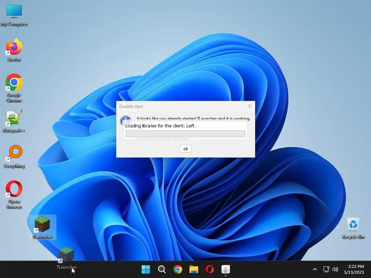Open the clock and date panel
Image resolution: width=371 pixels, height=278 pixels.
coord(354,269)
